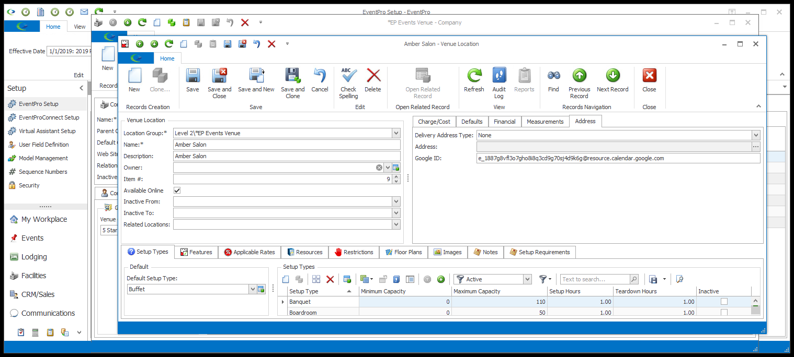The width and height of the screenshot is (794, 357).
Task: Sort by the Maximum Capacity column header
Action: (x=499, y=291)
